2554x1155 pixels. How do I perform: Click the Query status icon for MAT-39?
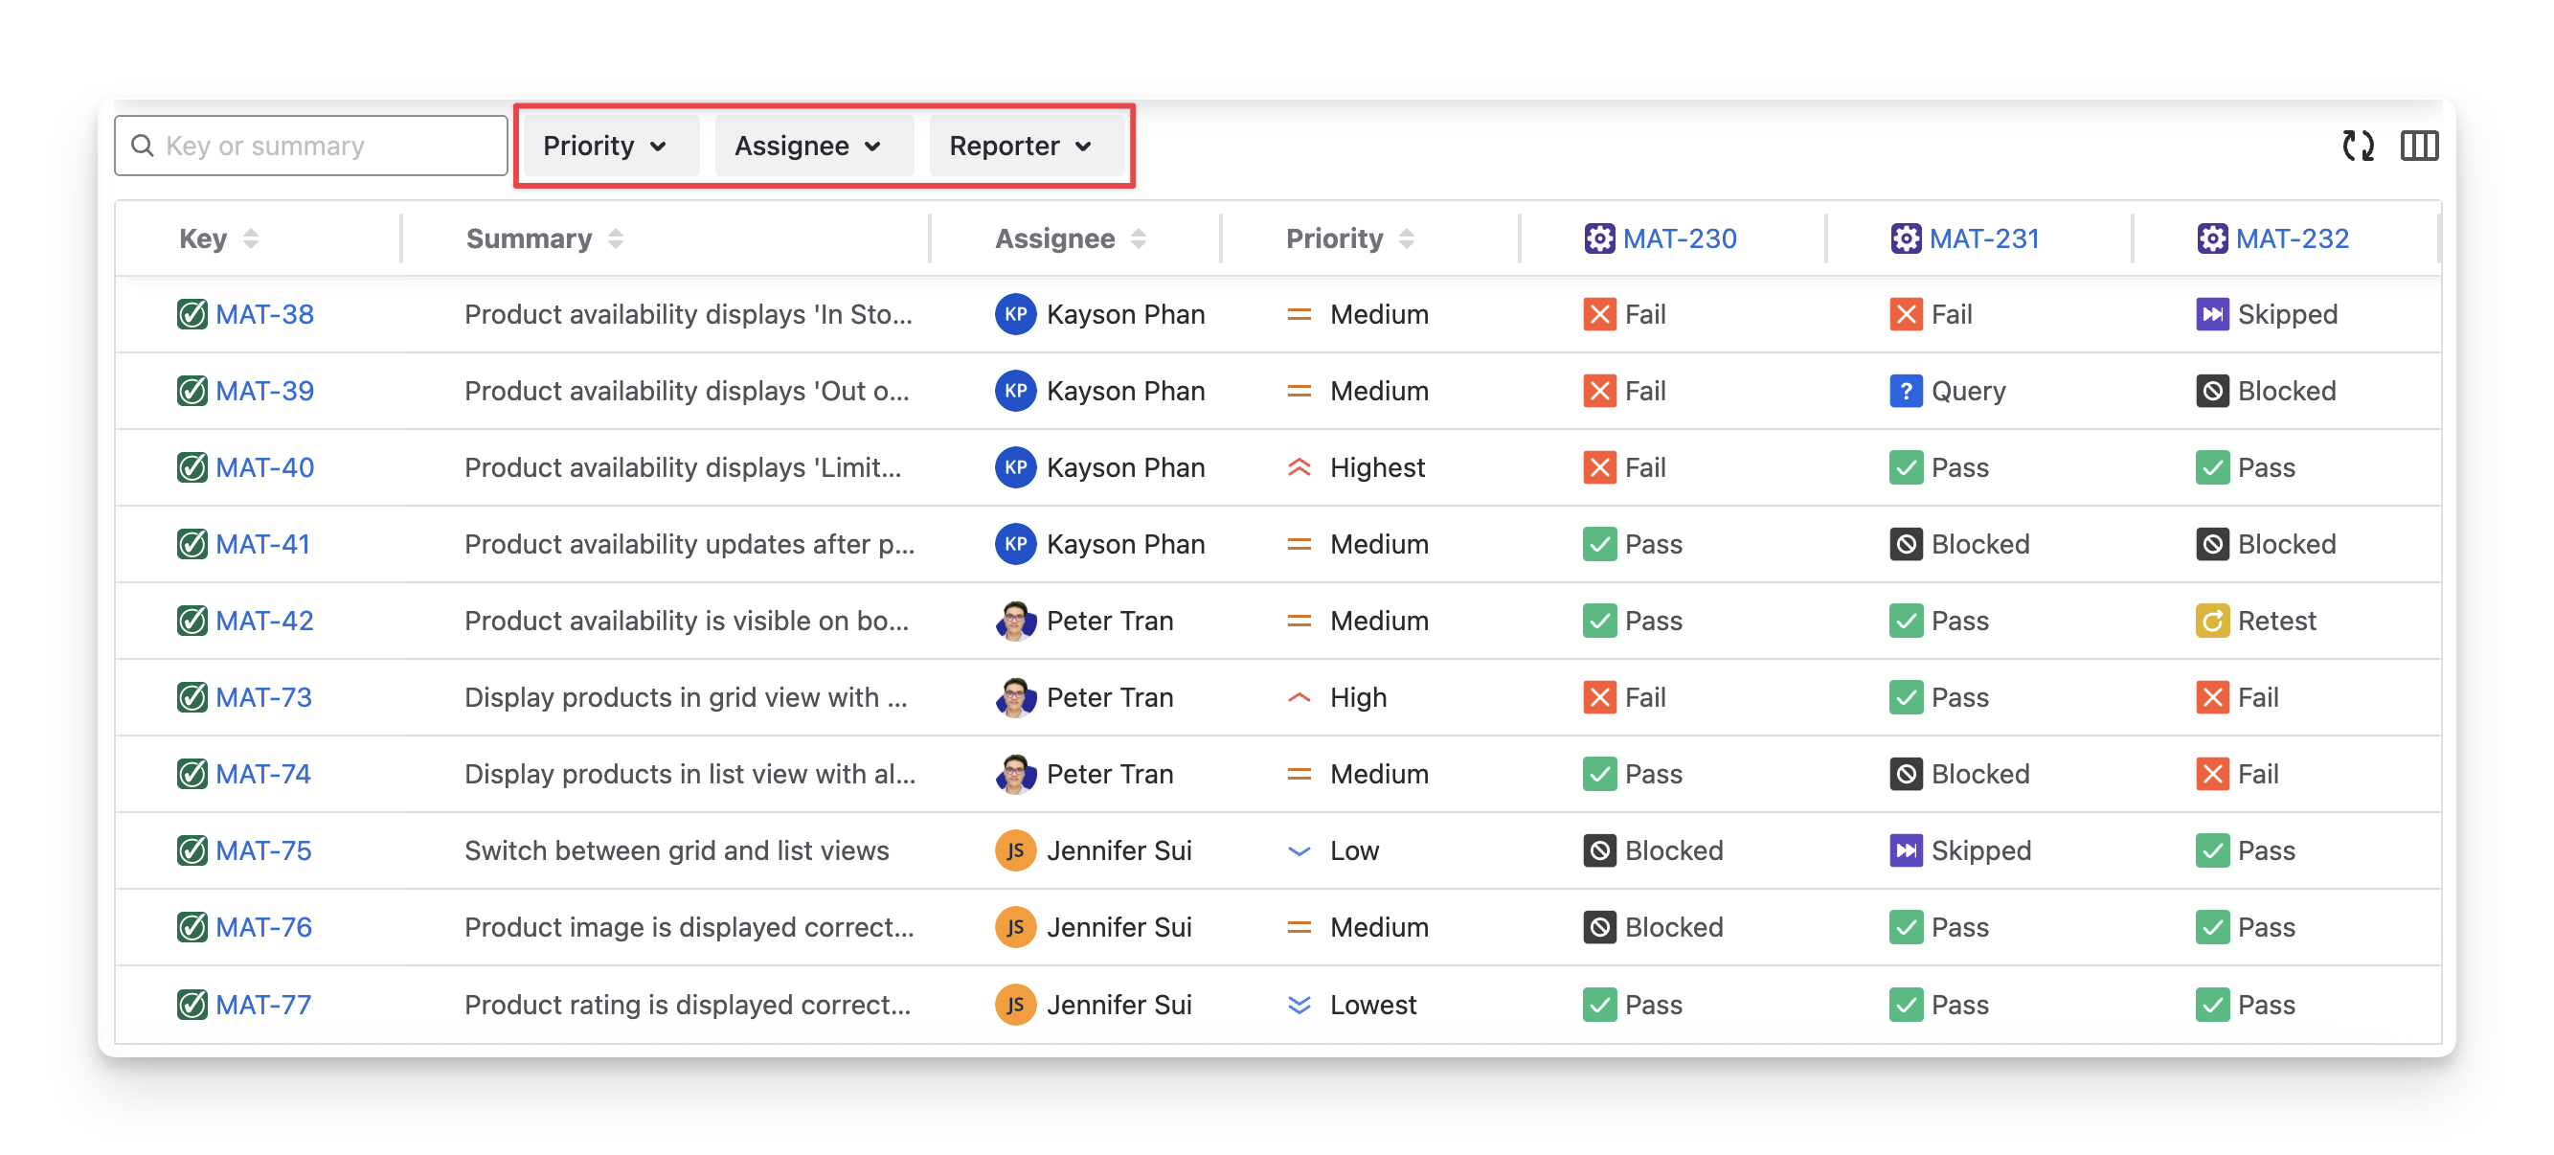point(1905,391)
